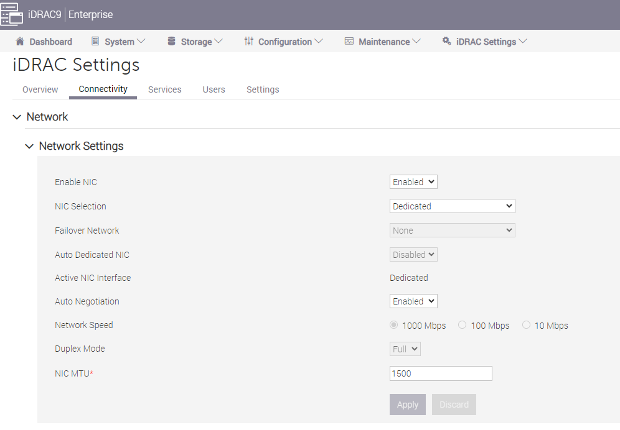Apply the network settings changes
The width and height of the screenshot is (620, 430).
[407, 405]
